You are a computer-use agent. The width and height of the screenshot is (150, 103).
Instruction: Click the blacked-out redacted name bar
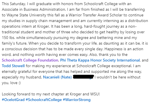[83, 77]
